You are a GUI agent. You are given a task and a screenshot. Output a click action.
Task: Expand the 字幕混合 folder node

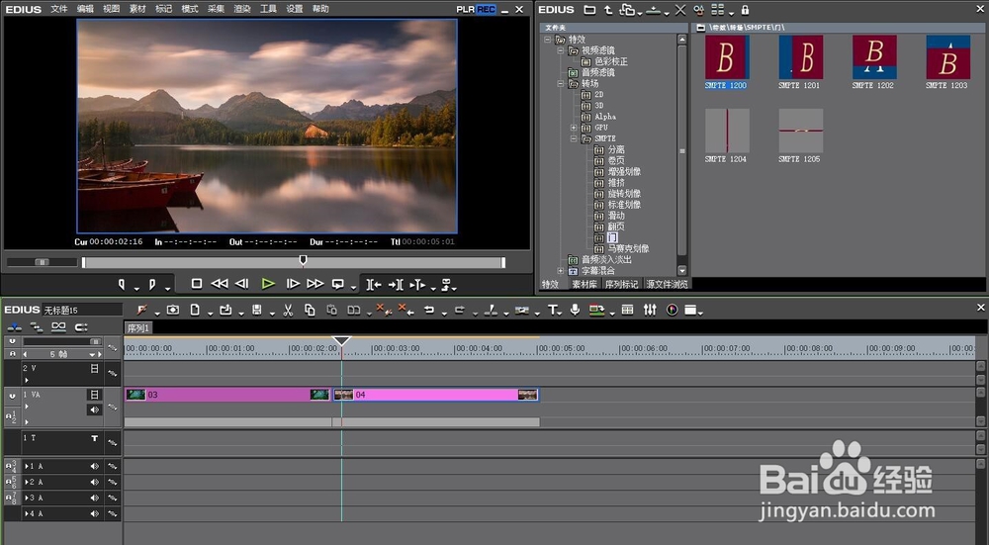[560, 271]
